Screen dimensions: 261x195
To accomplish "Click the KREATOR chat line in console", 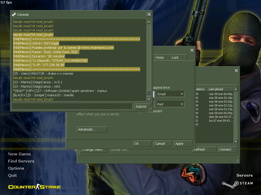I will (x=43, y=73).
